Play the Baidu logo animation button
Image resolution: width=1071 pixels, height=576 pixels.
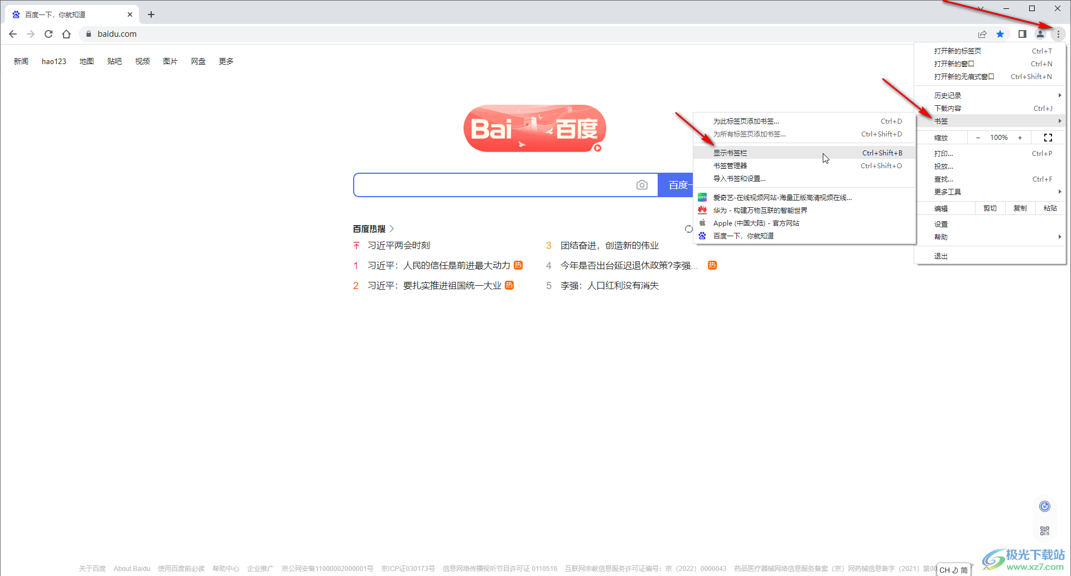[597, 148]
